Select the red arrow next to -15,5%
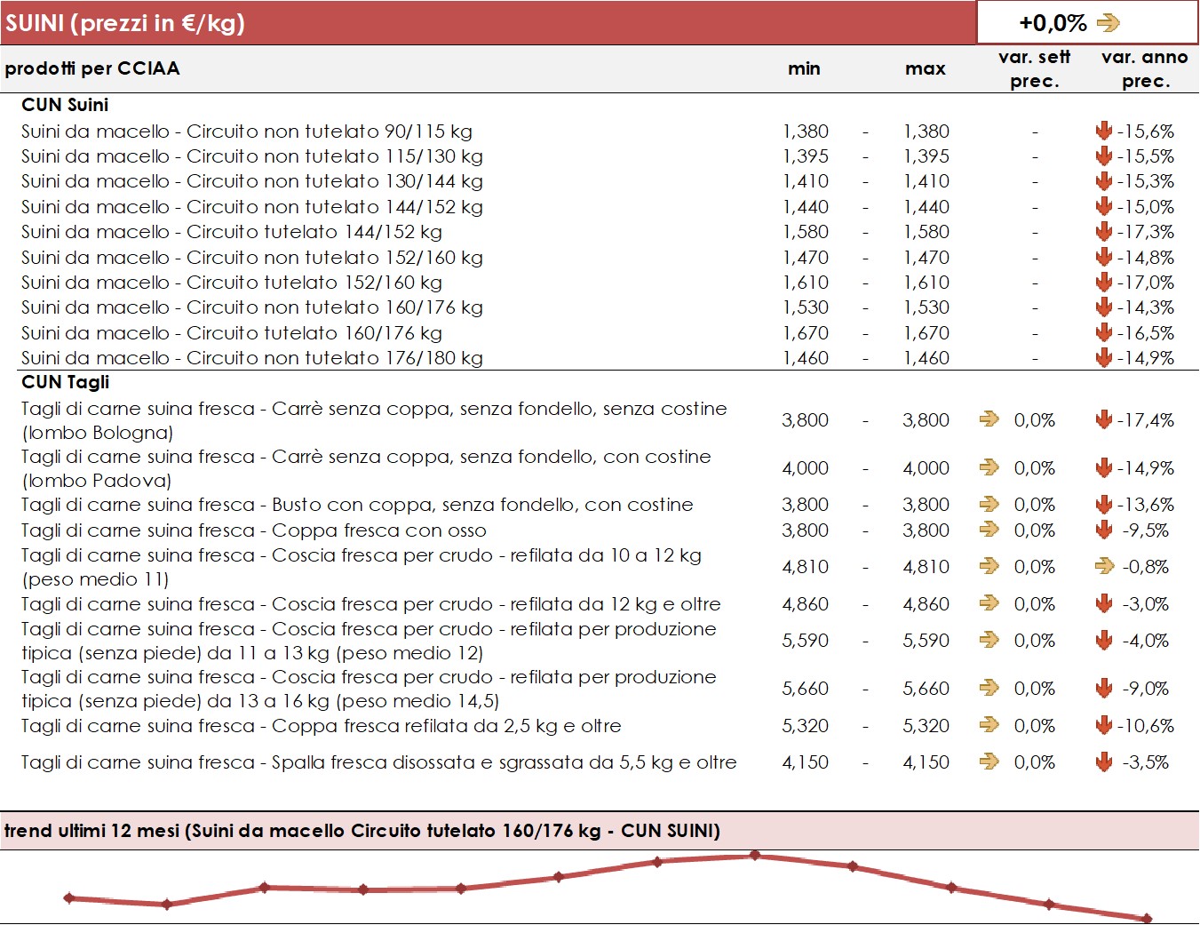The width and height of the screenshot is (1200, 925). coord(1104,156)
